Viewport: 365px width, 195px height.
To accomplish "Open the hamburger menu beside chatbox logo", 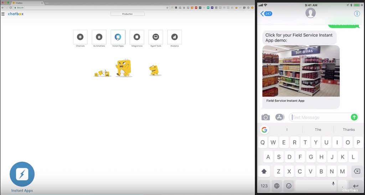I will [3, 14].
